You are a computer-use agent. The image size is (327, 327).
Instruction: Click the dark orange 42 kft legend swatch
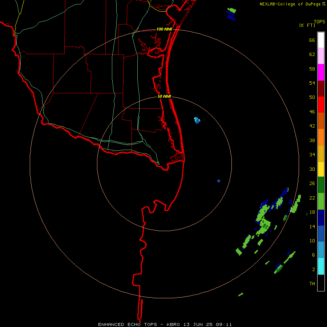pyautogui.click(x=321, y=121)
